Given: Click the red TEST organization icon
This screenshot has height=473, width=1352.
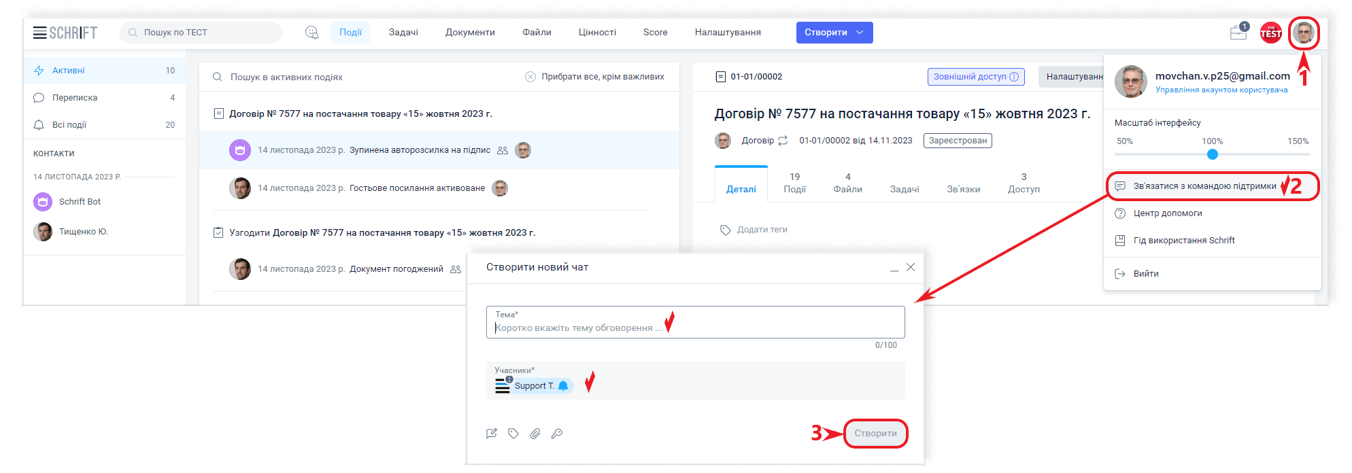Looking at the screenshot, I should (1270, 33).
